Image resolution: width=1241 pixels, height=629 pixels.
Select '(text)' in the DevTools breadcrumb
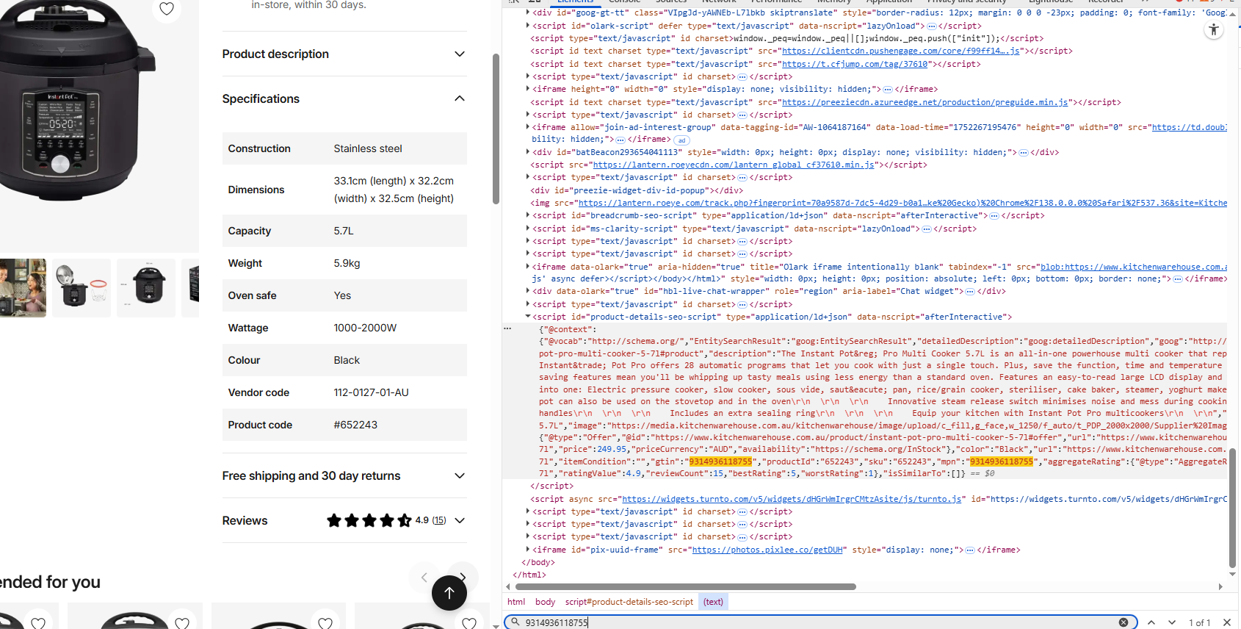click(x=713, y=602)
